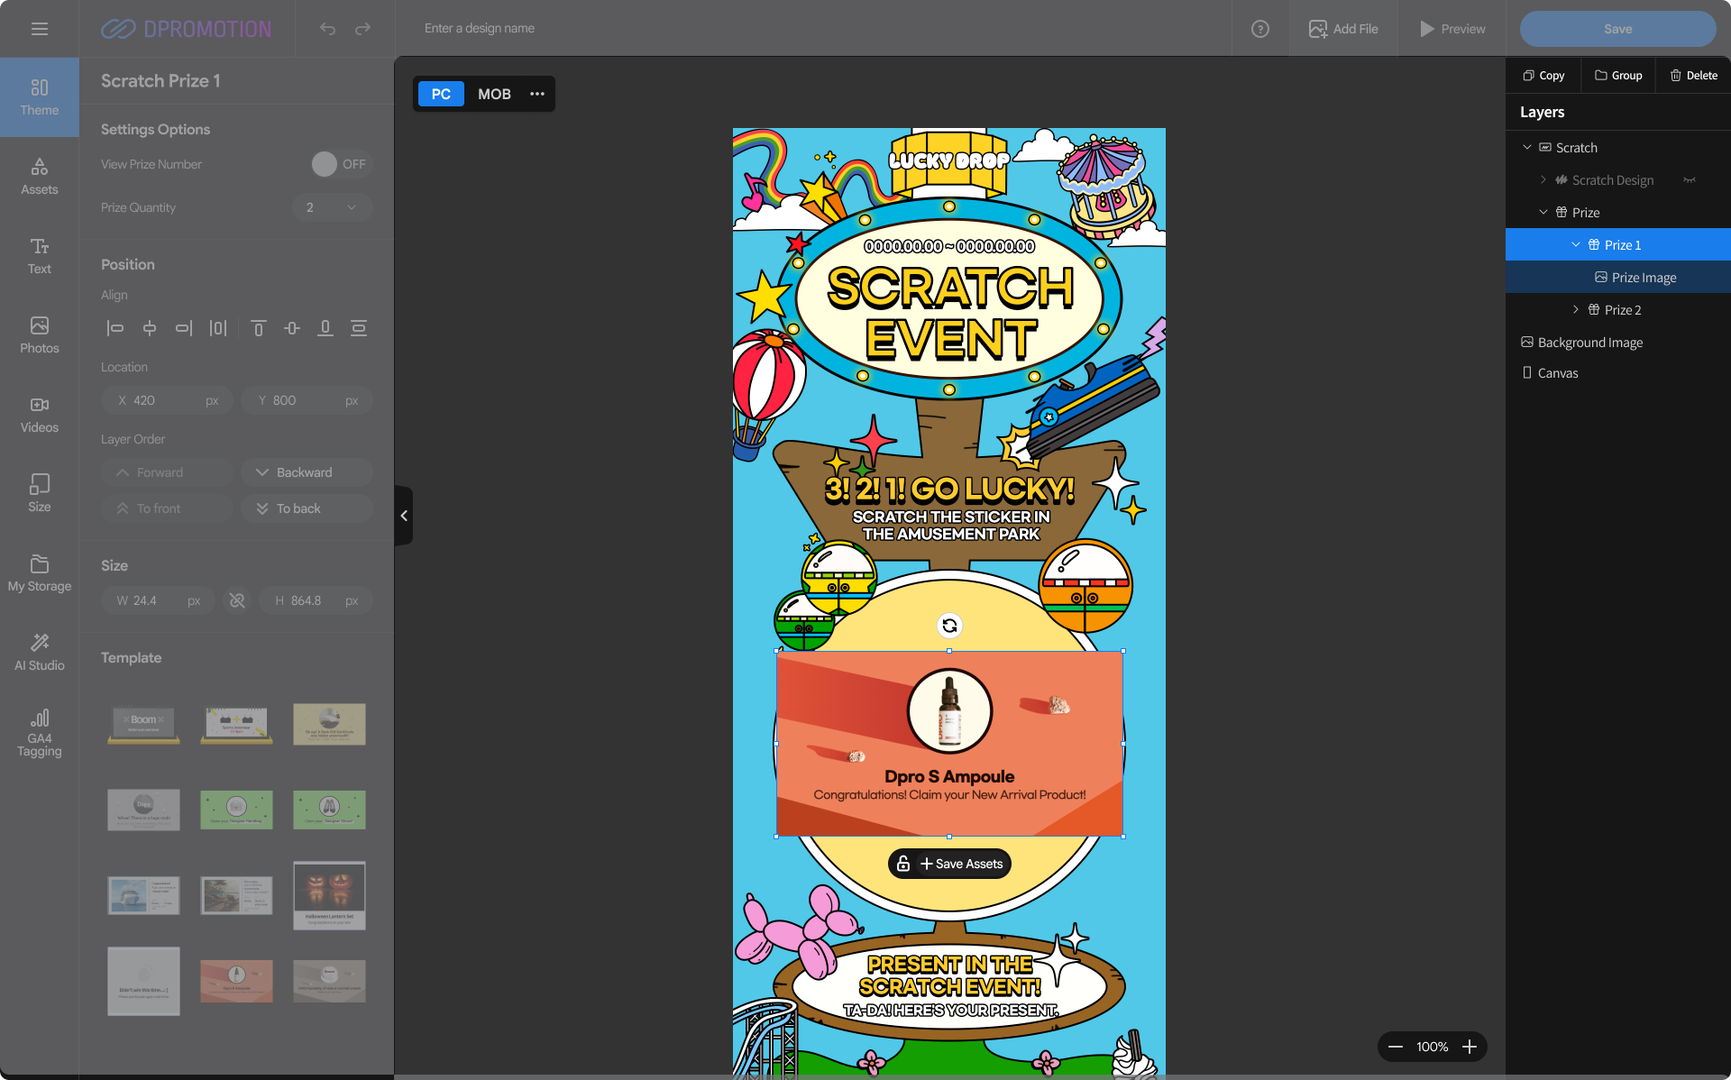The height and width of the screenshot is (1080, 1731).
Task: Click the rotate handle above prize image
Action: pyautogui.click(x=949, y=626)
